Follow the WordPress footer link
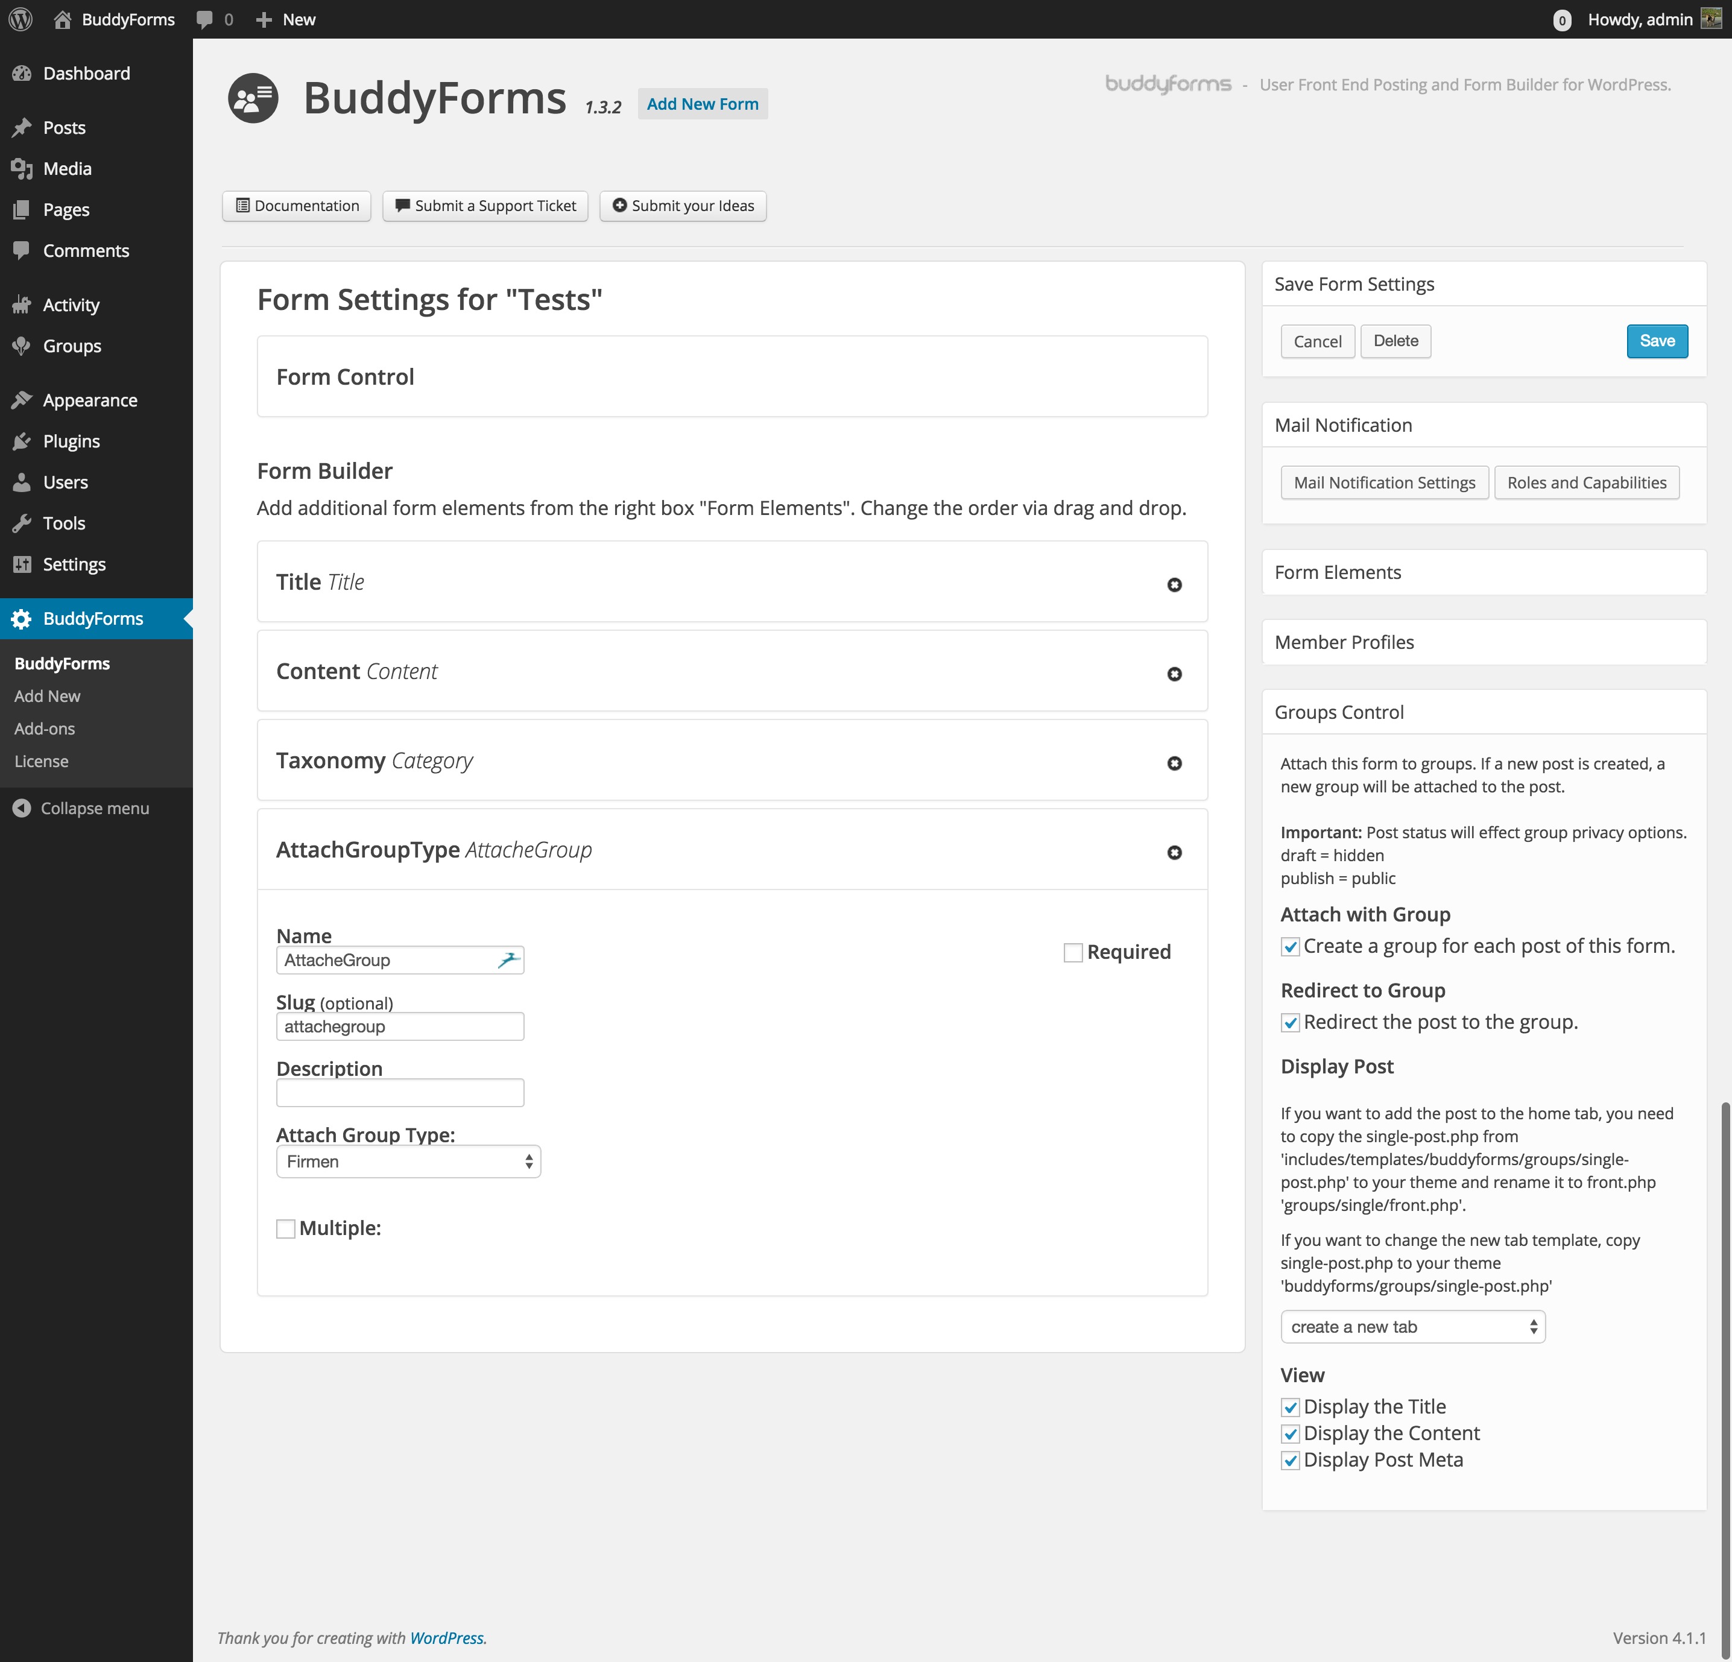The height and width of the screenshot is (1662, 1732). (447, 1637)
